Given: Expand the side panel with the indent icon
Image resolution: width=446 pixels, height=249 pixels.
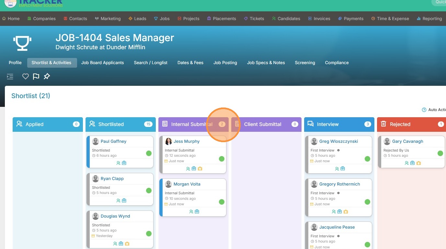Looking at the screenshot, I should coord(10,76).
